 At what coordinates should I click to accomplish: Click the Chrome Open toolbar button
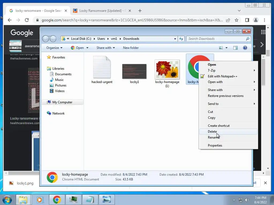[77, 48]
